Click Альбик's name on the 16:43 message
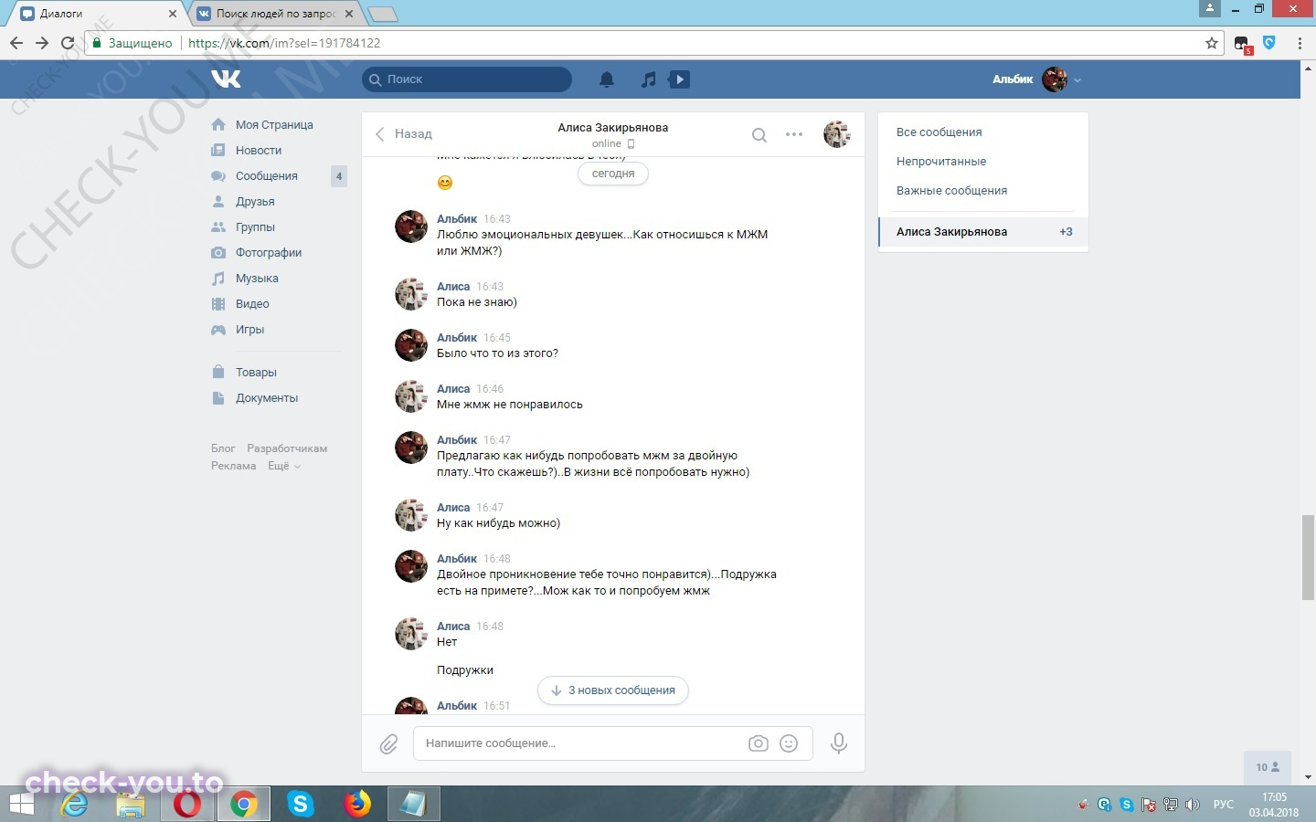The height and width of the screenshot is (822, 1316). point(457,219)
